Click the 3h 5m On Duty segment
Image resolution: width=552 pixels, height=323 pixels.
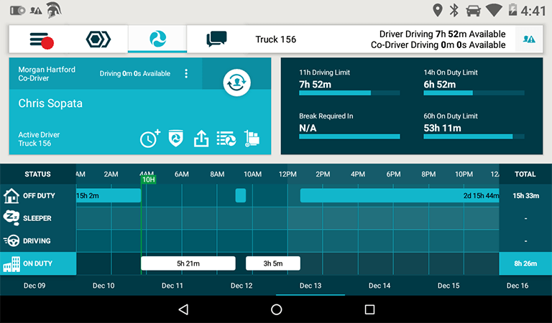click(272, 263)
